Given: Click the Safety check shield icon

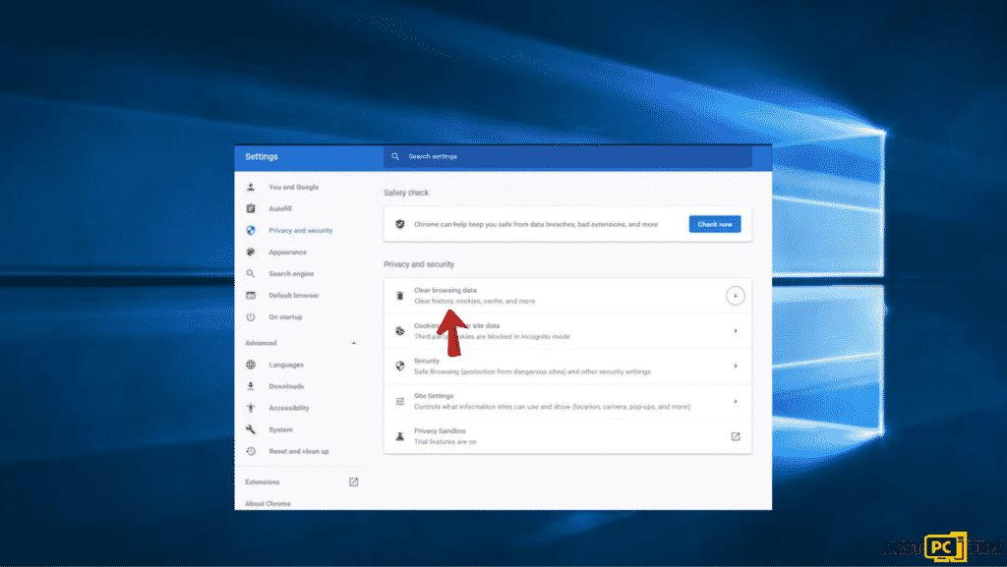Looking at the screenshot, I should pos(400,224).
